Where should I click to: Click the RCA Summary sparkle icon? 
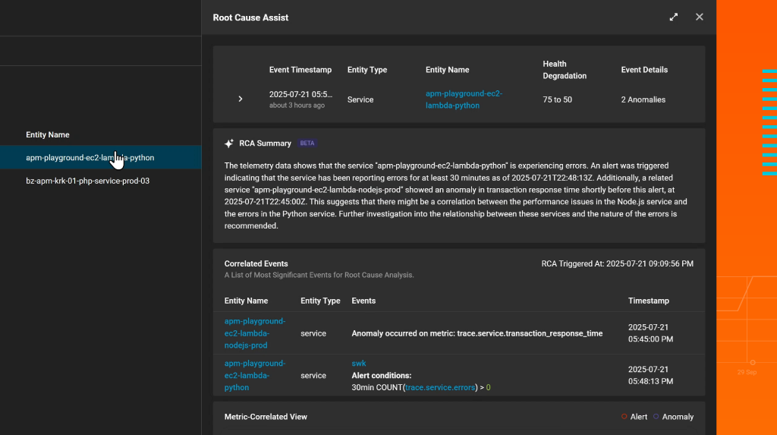click(x=229, y=143)
